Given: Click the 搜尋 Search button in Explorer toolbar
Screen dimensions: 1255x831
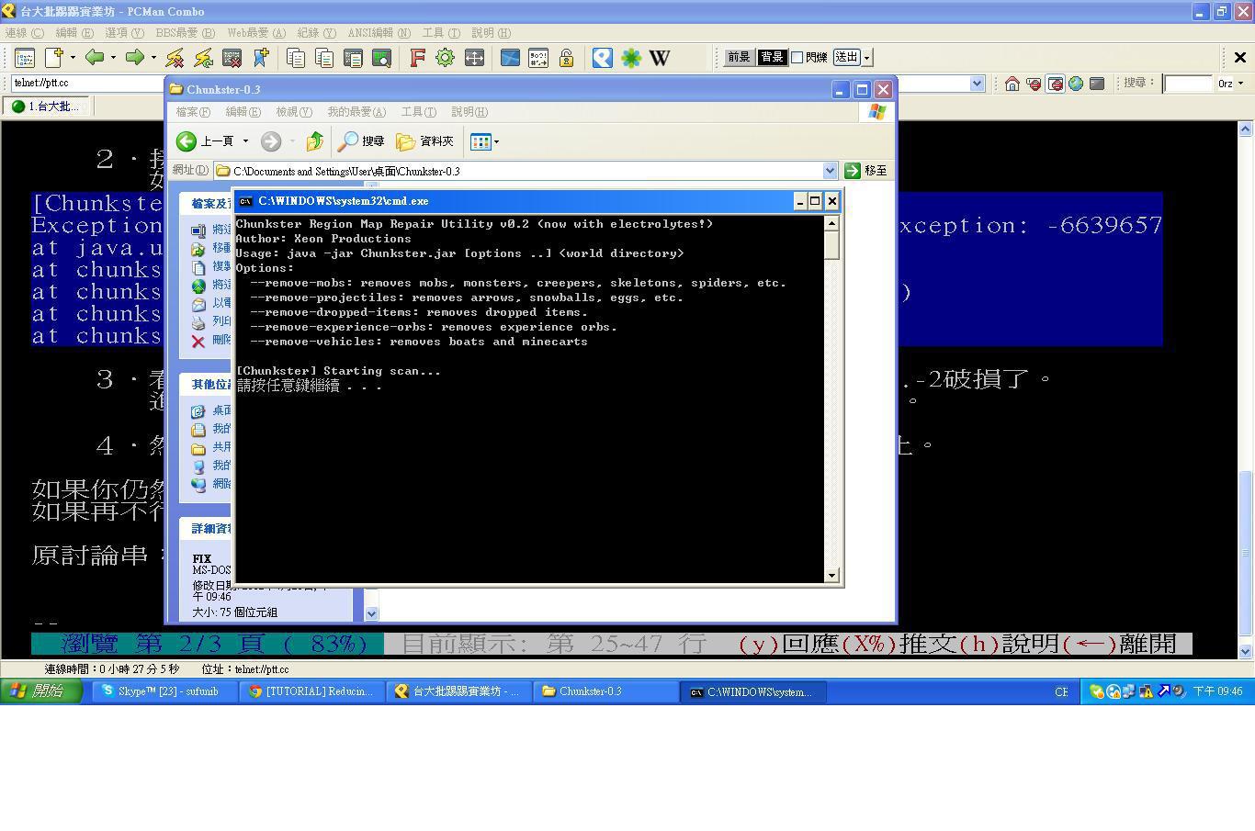Looking at the screenshot, I should coord(361,141).
